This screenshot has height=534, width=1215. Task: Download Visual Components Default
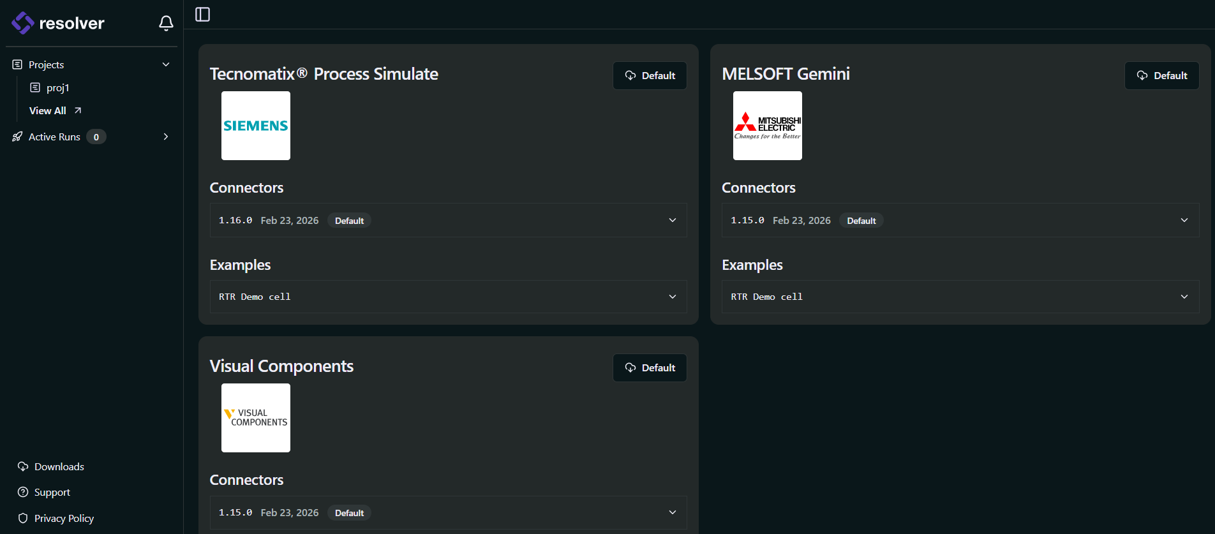coord(650,367)
